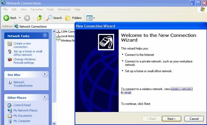
Task: Click Network Troubleshooter info icon
Action: 10,82
